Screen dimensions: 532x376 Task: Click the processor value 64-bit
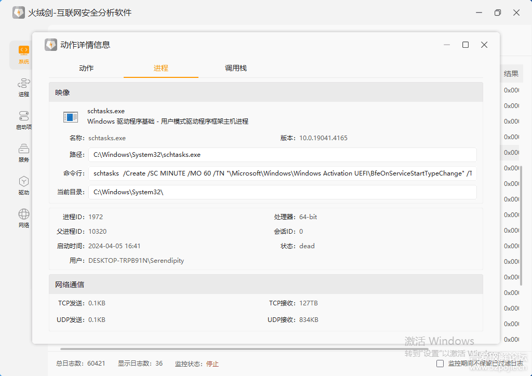(x=308, y=217)
